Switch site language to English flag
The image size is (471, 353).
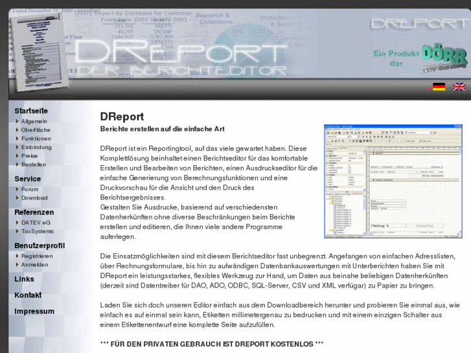coord(459,87)
